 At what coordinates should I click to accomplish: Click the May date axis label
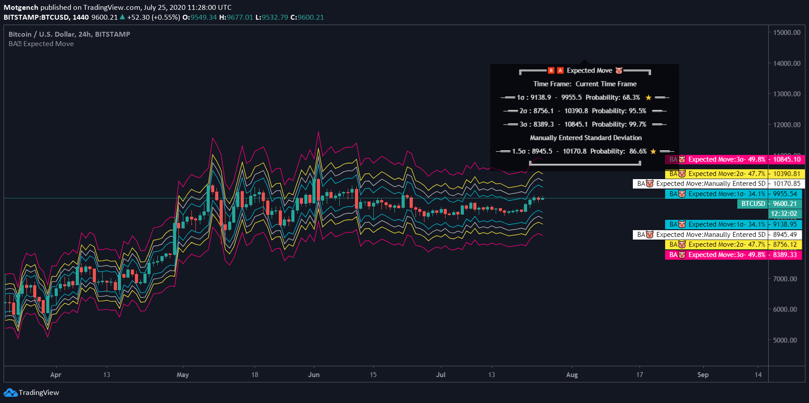click(x=182, y=375)
